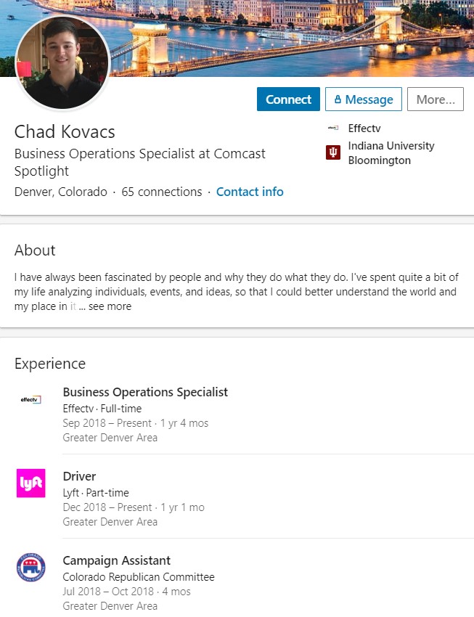Click the small Effectv icon beside the name
Image resolution: width=474 pixels, height=617 pixels.
pos(333,128)
